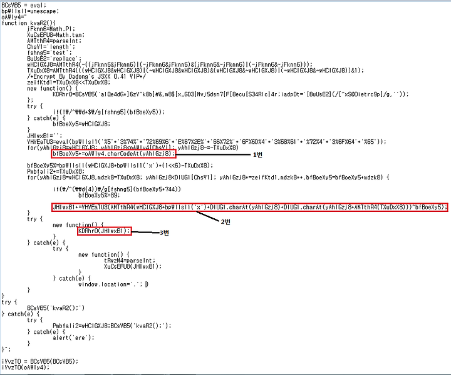
Task: Click the "XuCsEFU8(JHIwxB1);" line
Action: (133, 266)
